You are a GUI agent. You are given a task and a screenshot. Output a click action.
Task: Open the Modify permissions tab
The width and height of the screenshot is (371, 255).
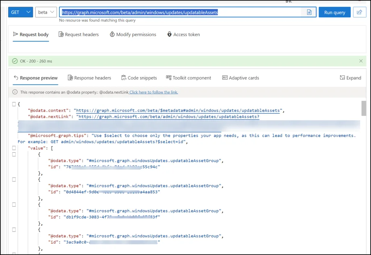click(133, 34)
